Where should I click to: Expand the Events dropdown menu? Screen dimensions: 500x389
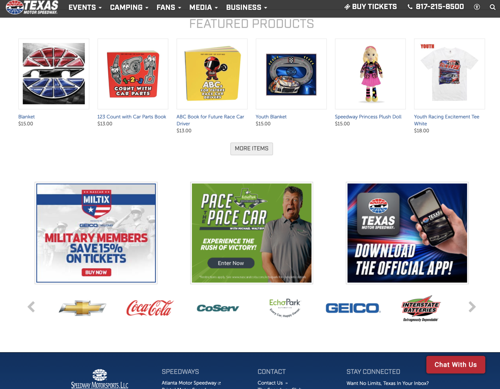click(85, 7)
